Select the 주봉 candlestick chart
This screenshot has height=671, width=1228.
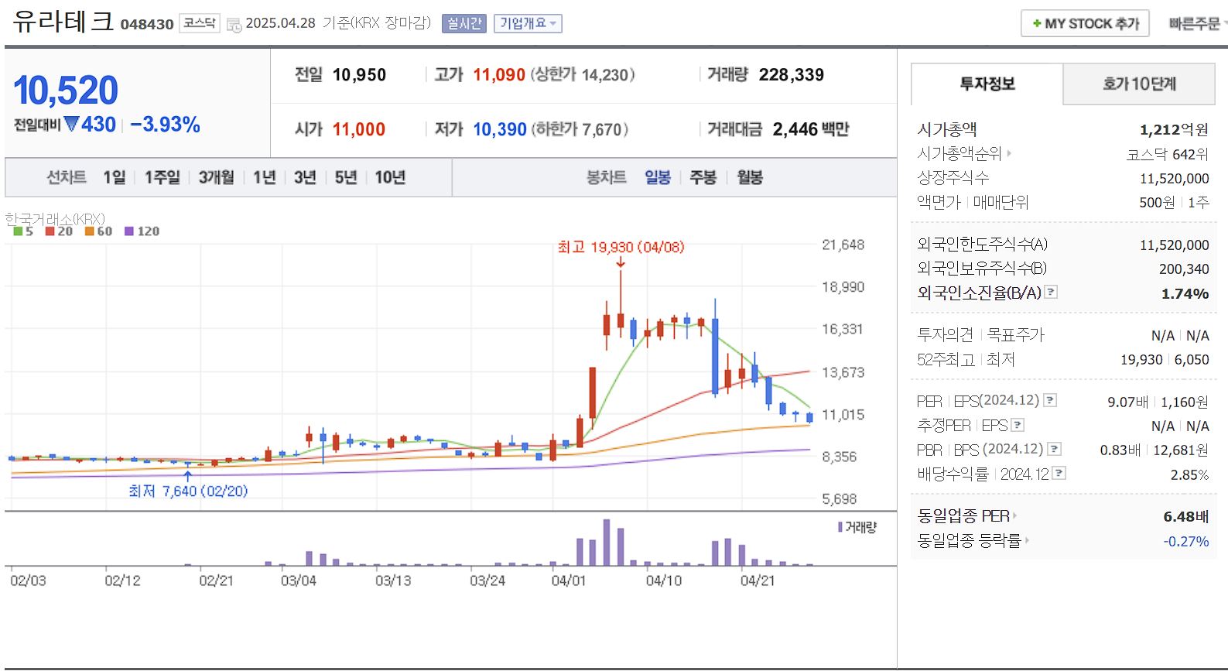[703, 177]
